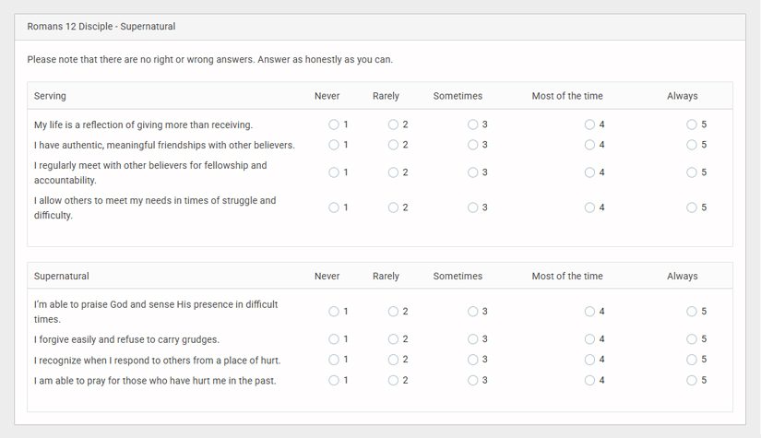Click the 'Serving' section header label

pos(50,96)
